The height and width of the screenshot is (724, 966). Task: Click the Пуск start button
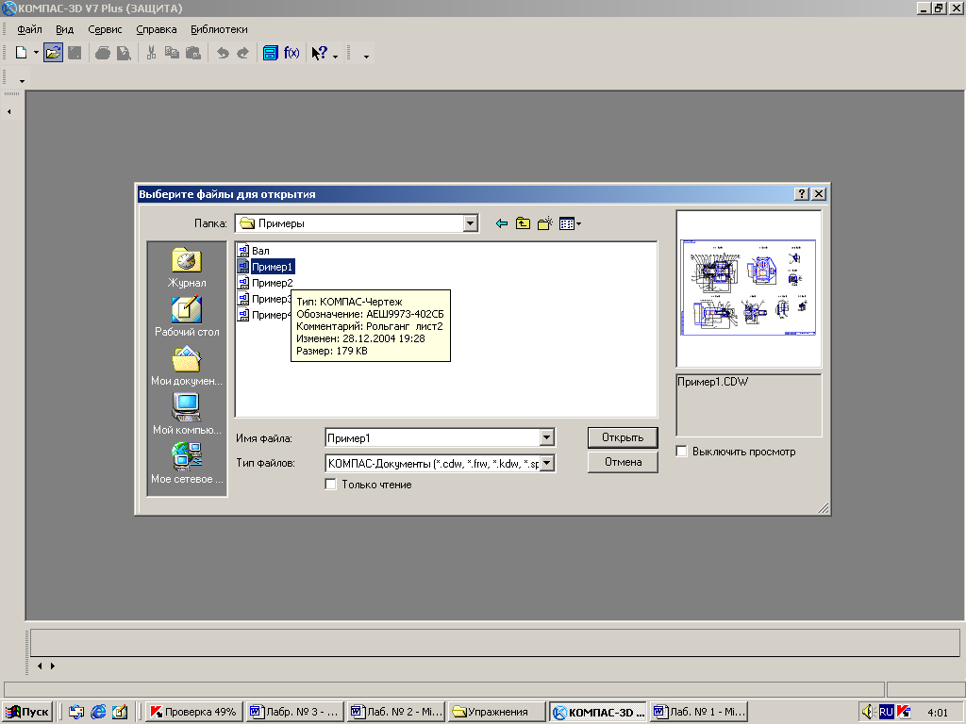click(26, 712)
